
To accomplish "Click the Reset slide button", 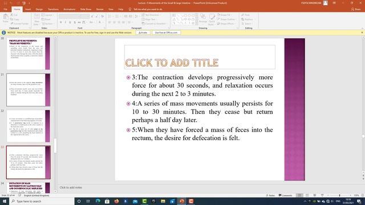I will click(46, 19).
